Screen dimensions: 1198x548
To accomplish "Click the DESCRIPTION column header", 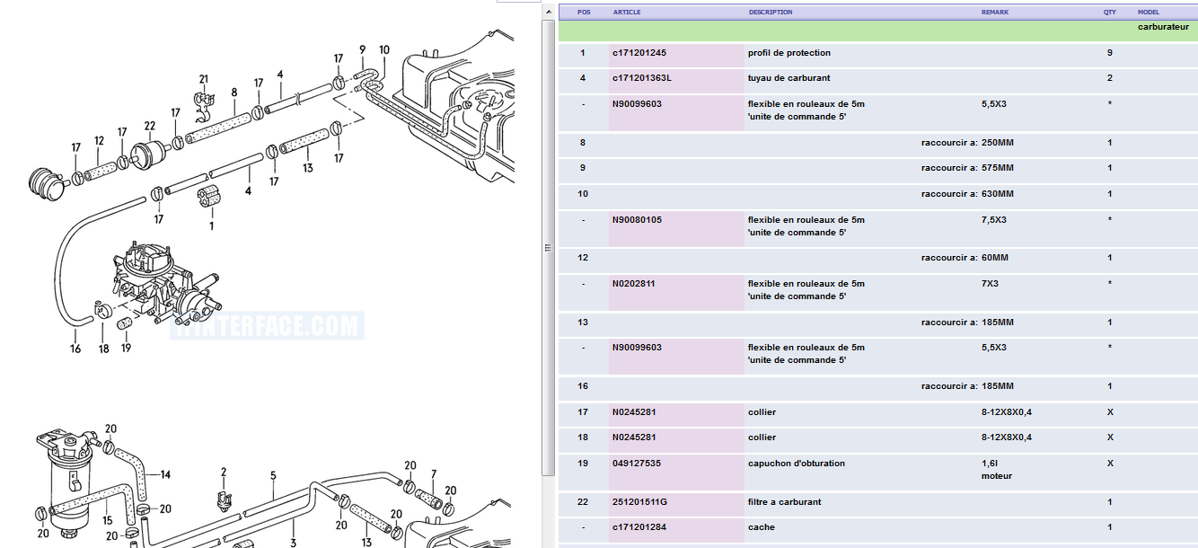I will tap(771, 13).
